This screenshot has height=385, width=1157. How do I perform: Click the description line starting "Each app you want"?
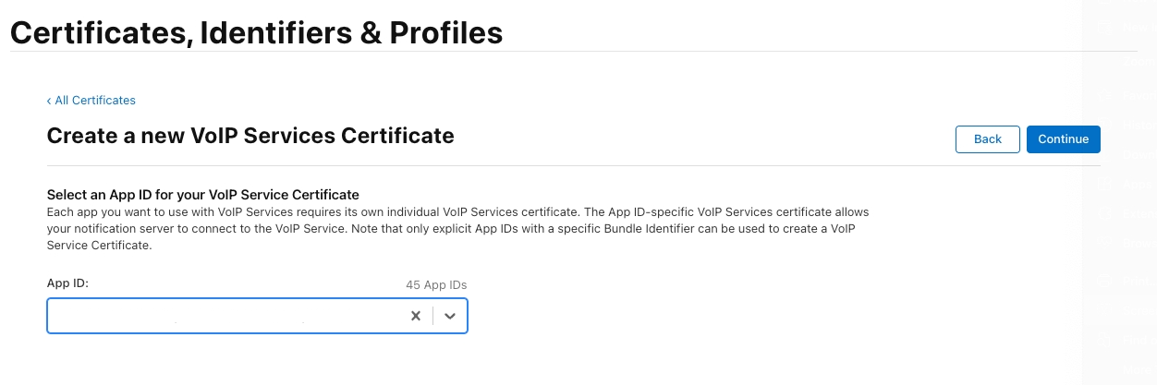(457, 211)
